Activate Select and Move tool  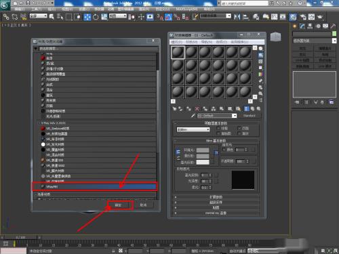[x=87, y=17]
